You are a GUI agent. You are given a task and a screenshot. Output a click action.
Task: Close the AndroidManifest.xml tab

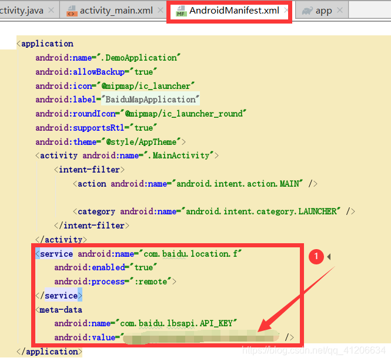[286, 10]
